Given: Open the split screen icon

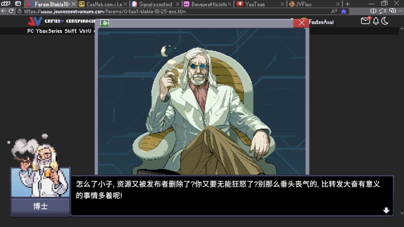Looking at the screenshot, I should (373, 11).
